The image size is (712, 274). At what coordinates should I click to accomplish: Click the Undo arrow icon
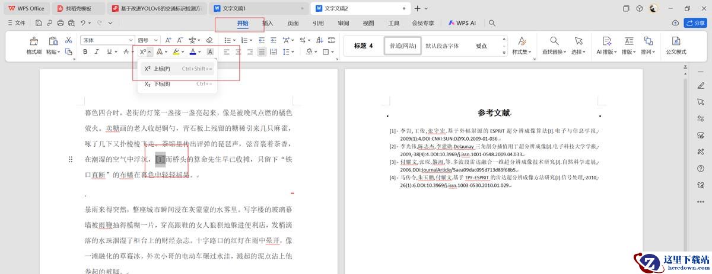coord(84,23)
